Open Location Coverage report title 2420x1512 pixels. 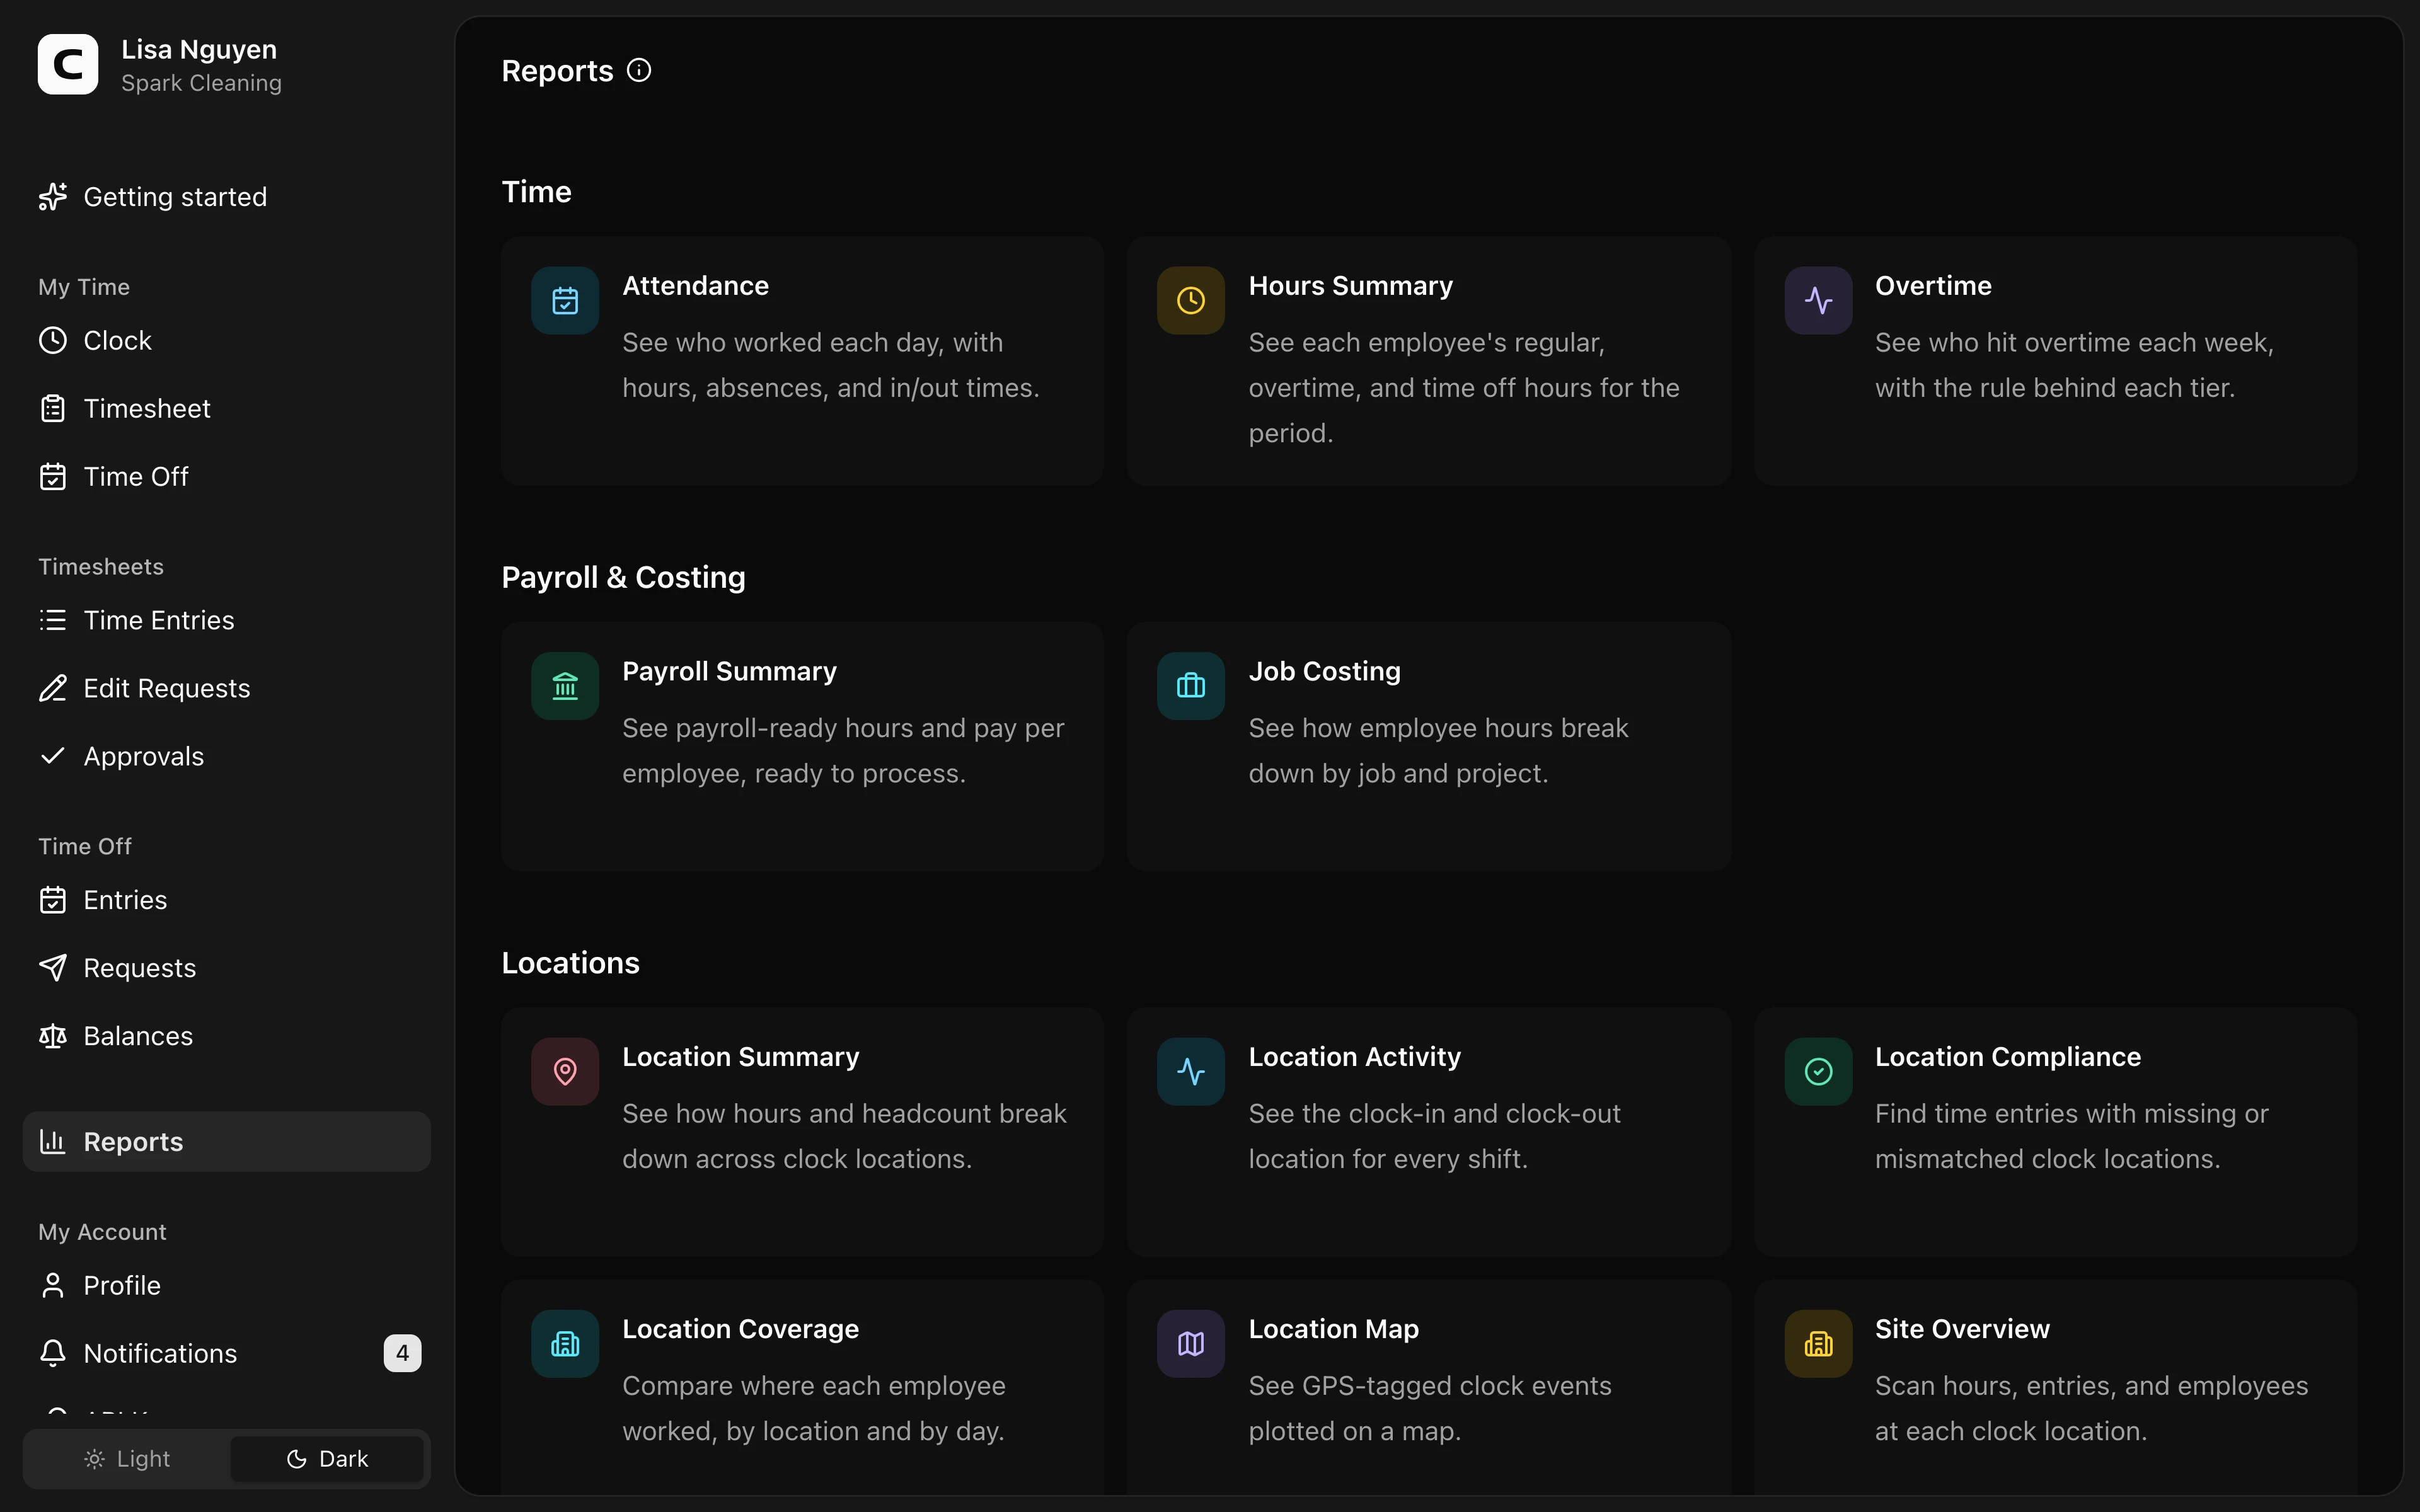click(x=740, y=1329)
